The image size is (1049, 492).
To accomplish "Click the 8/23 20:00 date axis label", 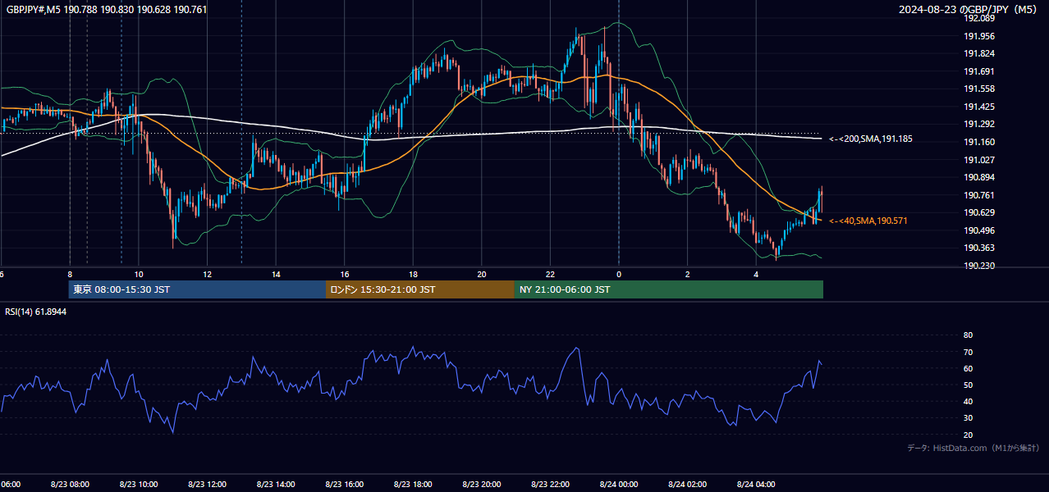I will coord(482,484).
